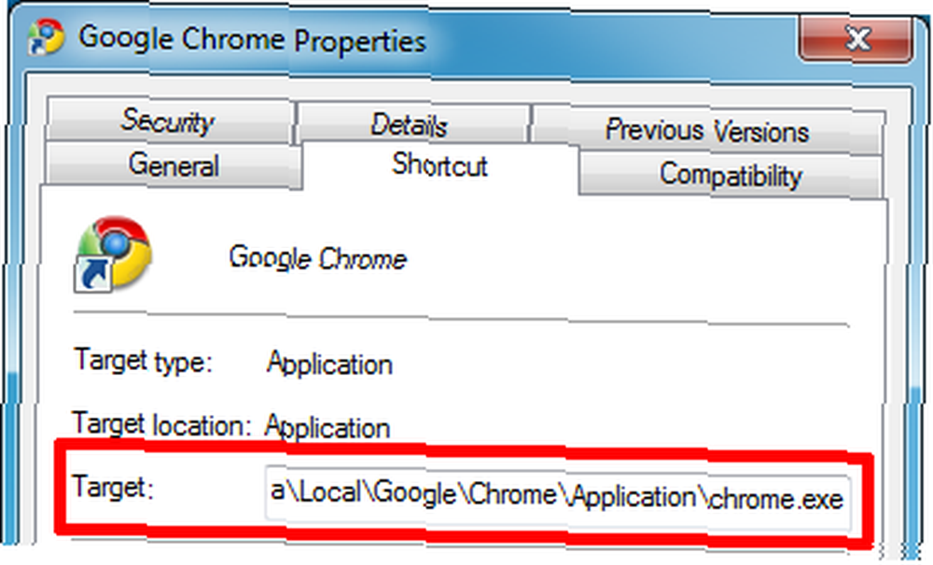Click the Google Chrome shortcut name text
This screenshot has width=933, height=565.
click(x=318, y=258)
